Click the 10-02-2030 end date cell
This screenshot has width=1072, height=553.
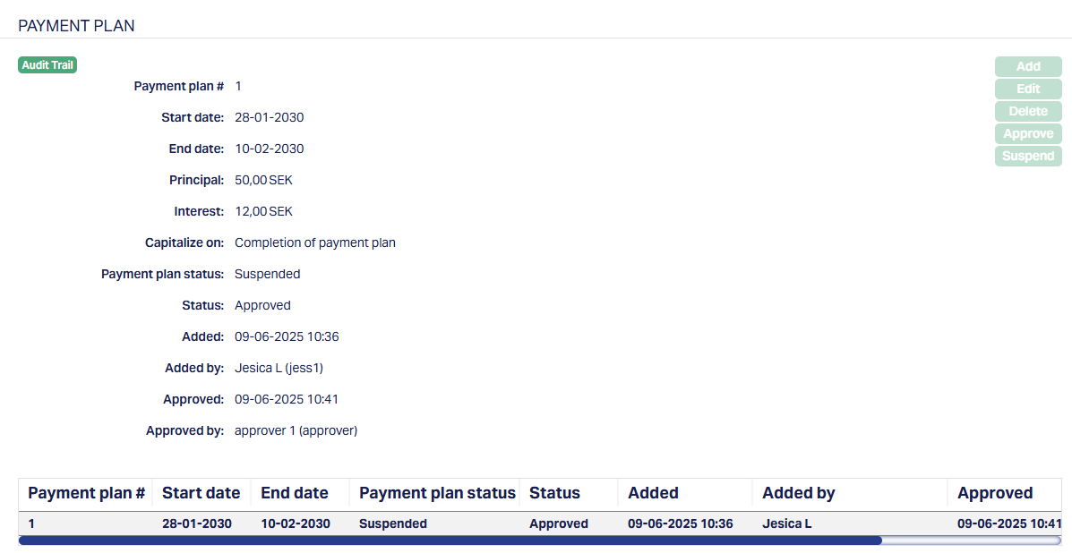tap(296, 523)
